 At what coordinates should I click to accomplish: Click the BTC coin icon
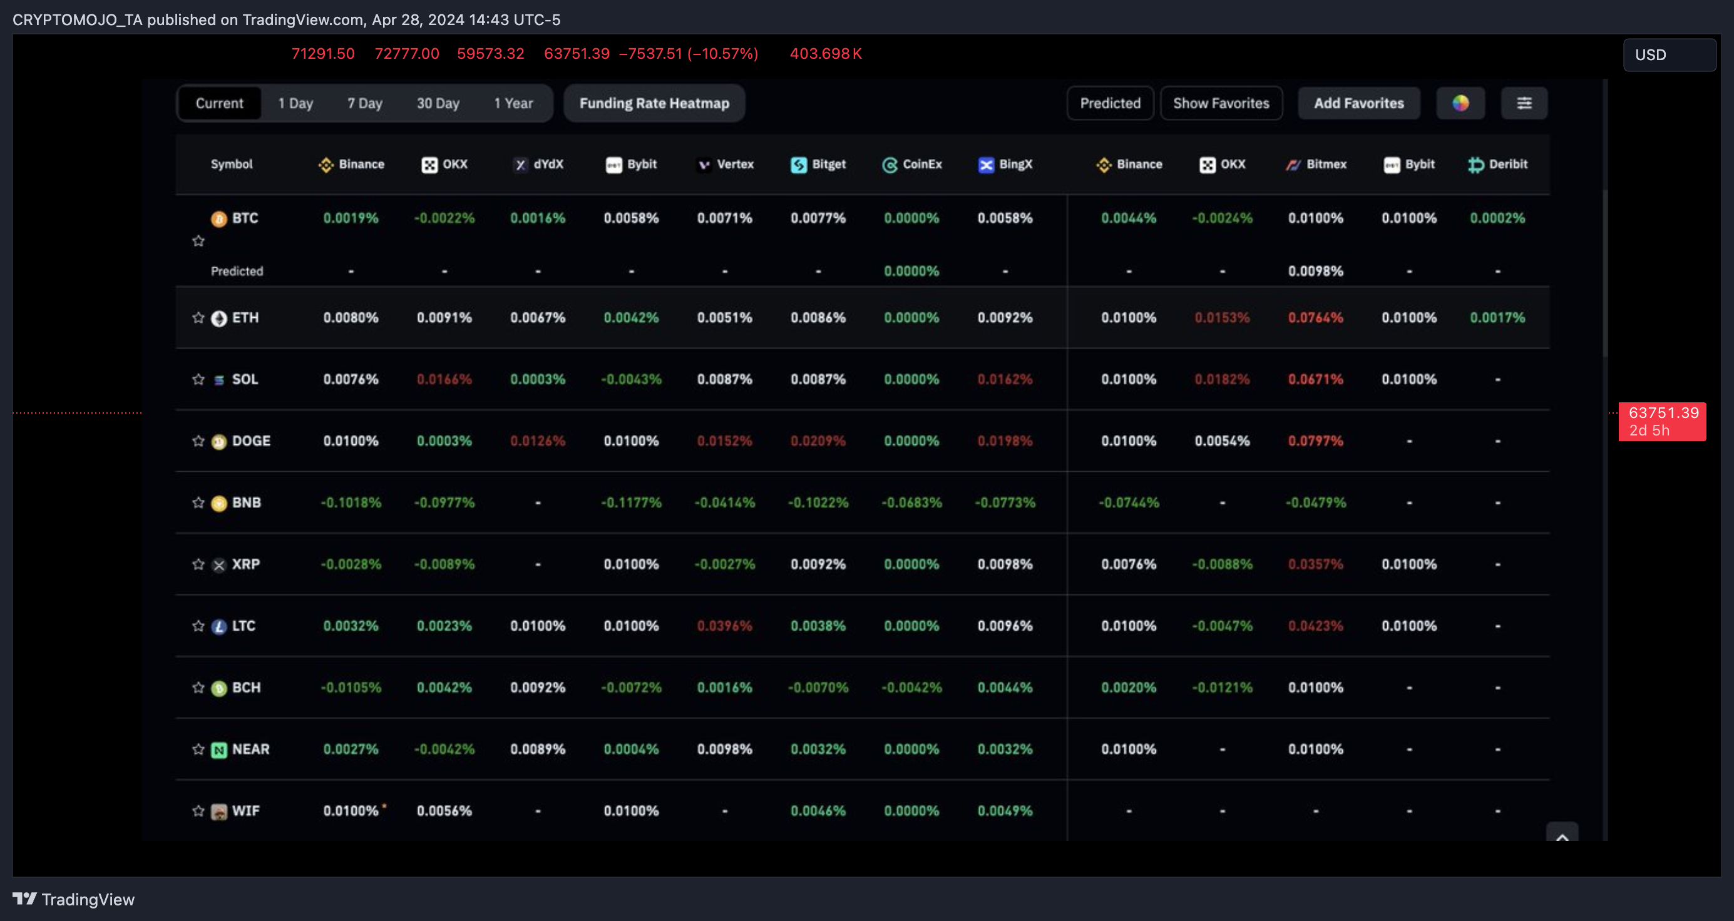pyautogui.click(x=218, y=218)
